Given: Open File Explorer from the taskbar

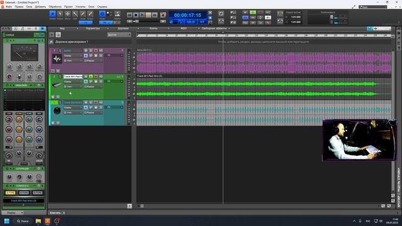Looking at the screenshot, I should click(x=38, y=221).
